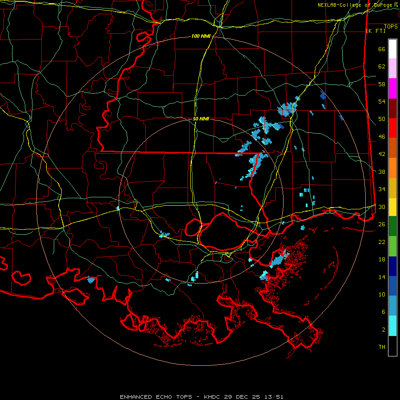
Task: Click the legend value "46"
Action: point(382,137)
